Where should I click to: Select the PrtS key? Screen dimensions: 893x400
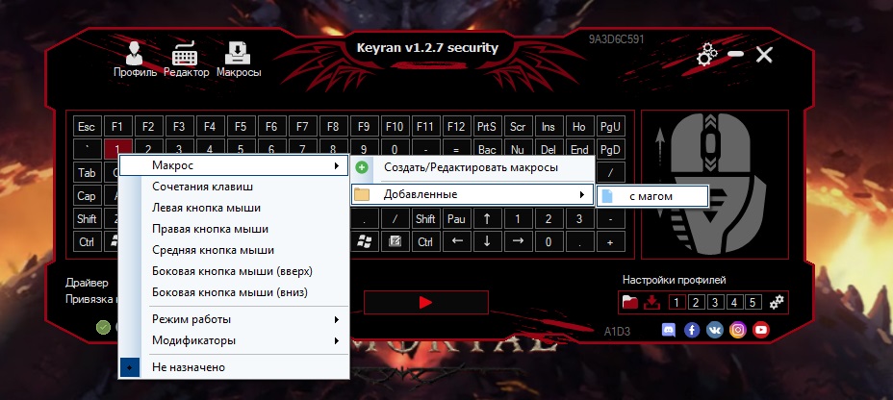[487, 126]
